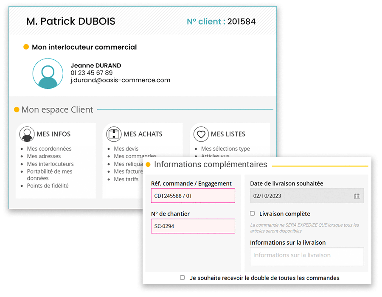
Task: Click Jeanne Durand's avatar icon
Action: pyautogui.click(x=48, y=73)
